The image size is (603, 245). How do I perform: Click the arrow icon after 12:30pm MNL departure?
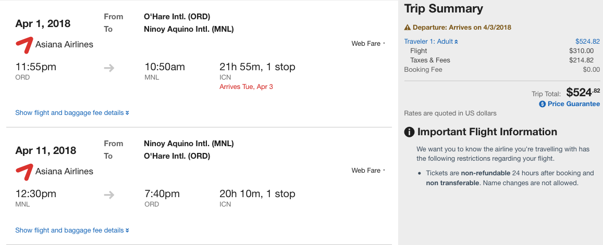109,195
